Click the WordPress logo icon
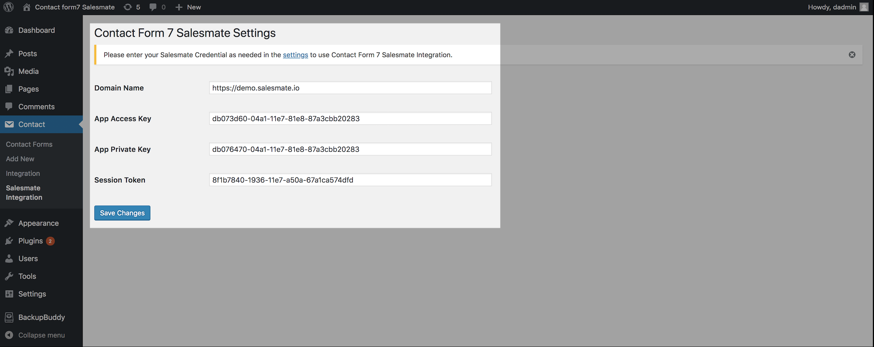The width and height of the screenshot is (874, 347). click(9, 7)
